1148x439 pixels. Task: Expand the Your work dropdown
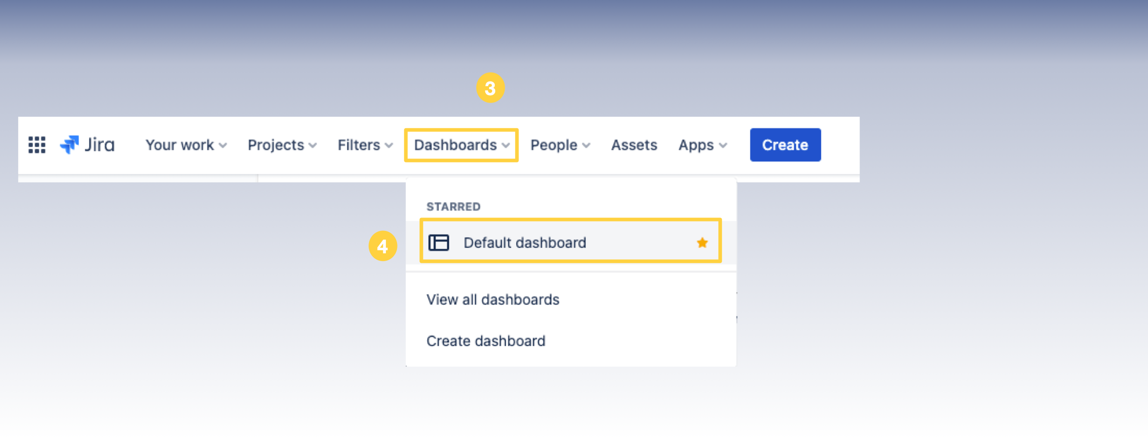[186, 145]
